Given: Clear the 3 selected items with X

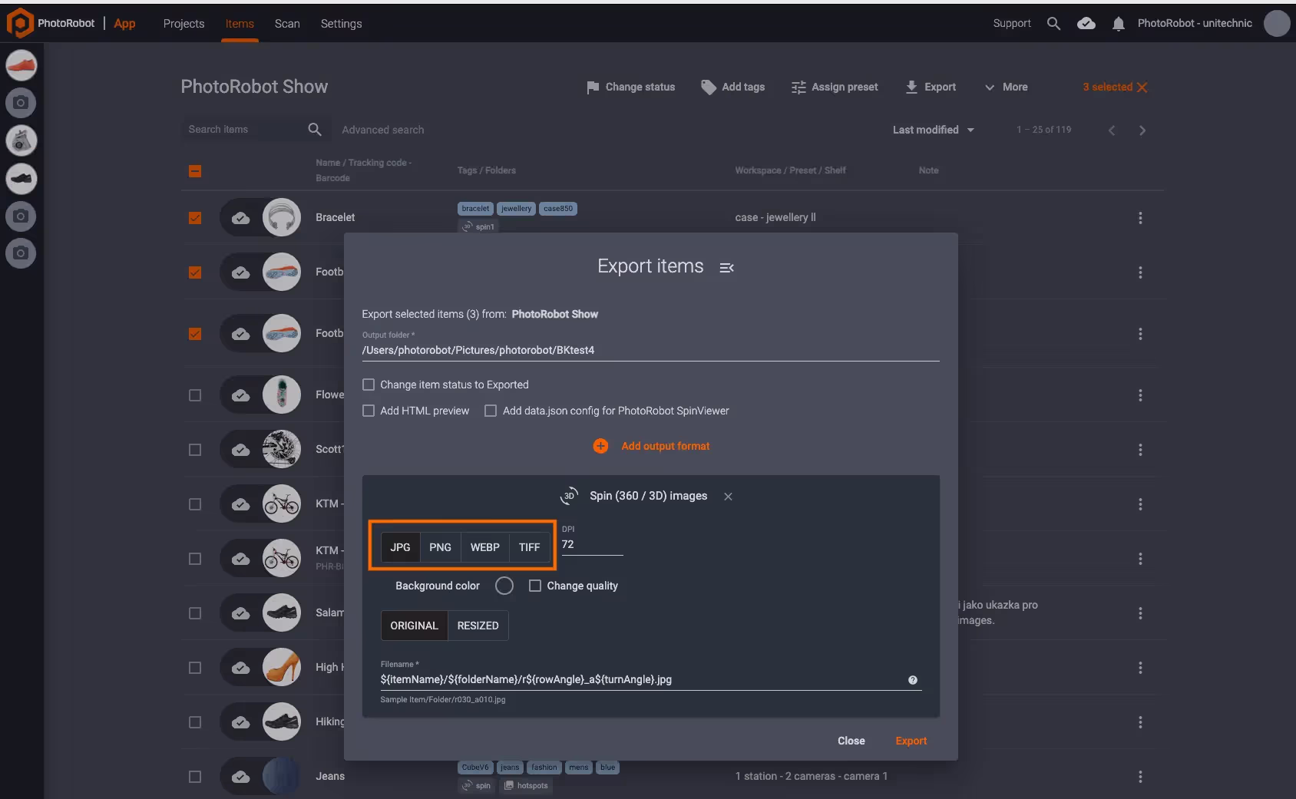Looking at the screenshot, I should click(1142, 87).
